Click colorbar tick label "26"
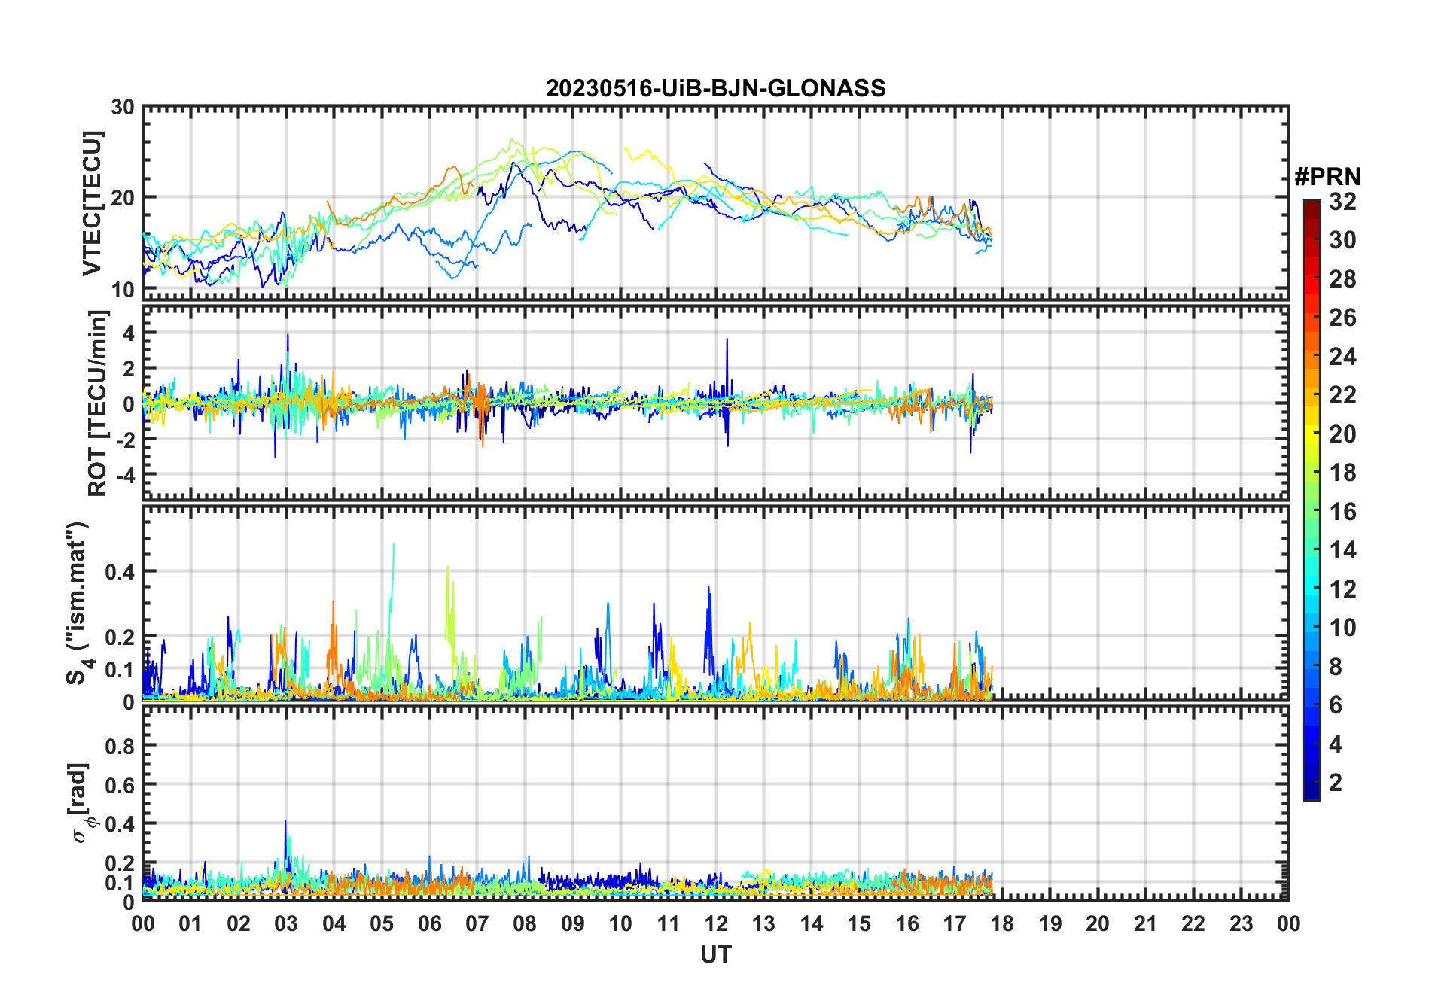Viewport: 1432px width, 1001px height. (1342, 318)
